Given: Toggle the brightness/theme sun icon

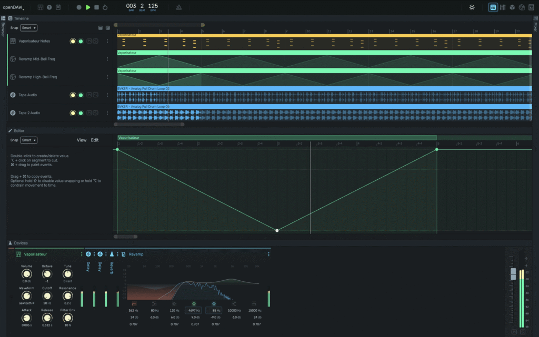Looking at the screenshot, I should (472, 7).
